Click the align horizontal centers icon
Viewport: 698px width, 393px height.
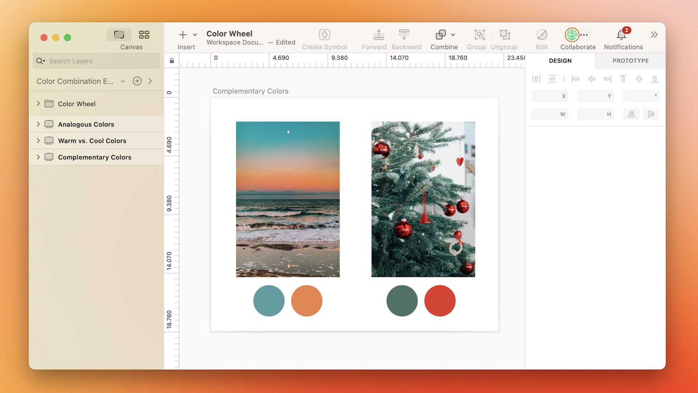pos(592,79)
